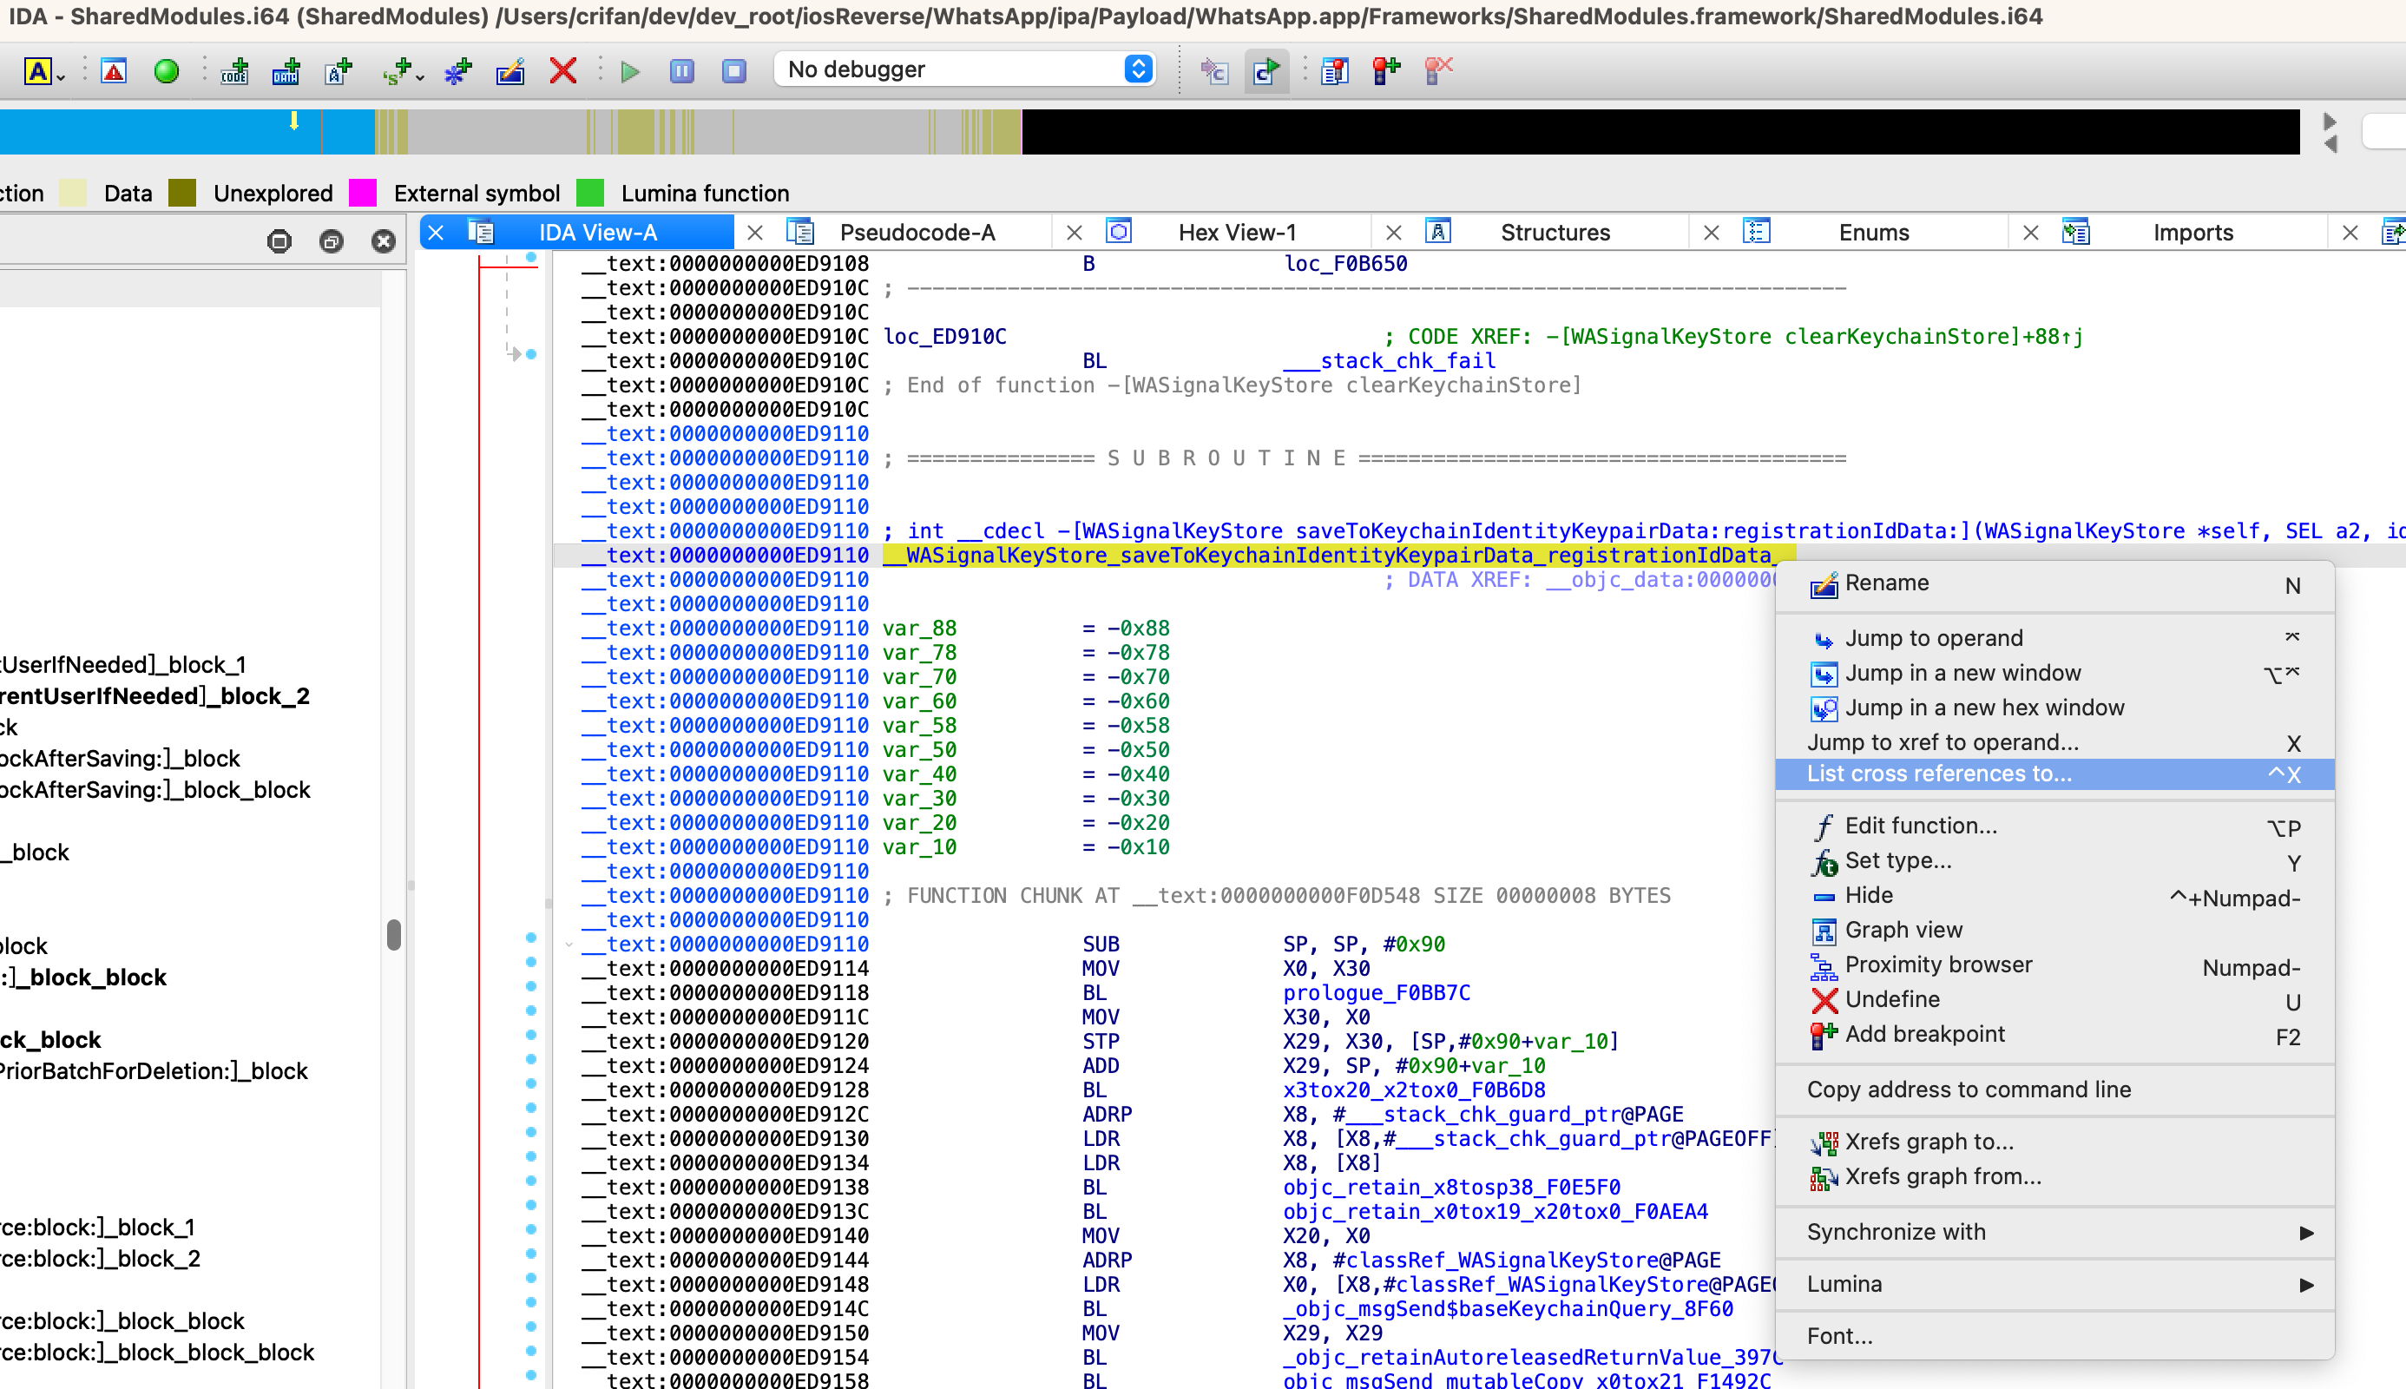Choose Jump in a new hex window
The width and height of the screenshot is (2406, 1389).
click(2055, 708)
